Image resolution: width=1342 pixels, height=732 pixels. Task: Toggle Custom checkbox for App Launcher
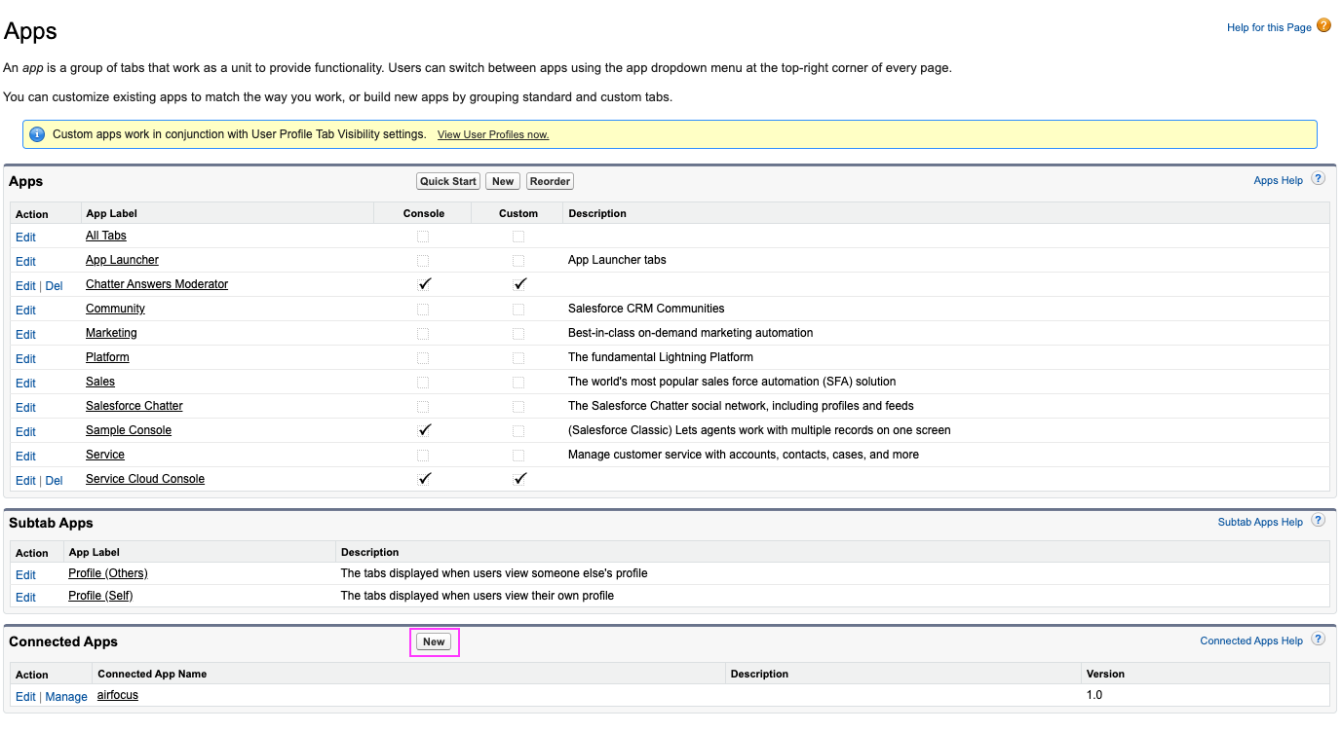coord(518,261)
